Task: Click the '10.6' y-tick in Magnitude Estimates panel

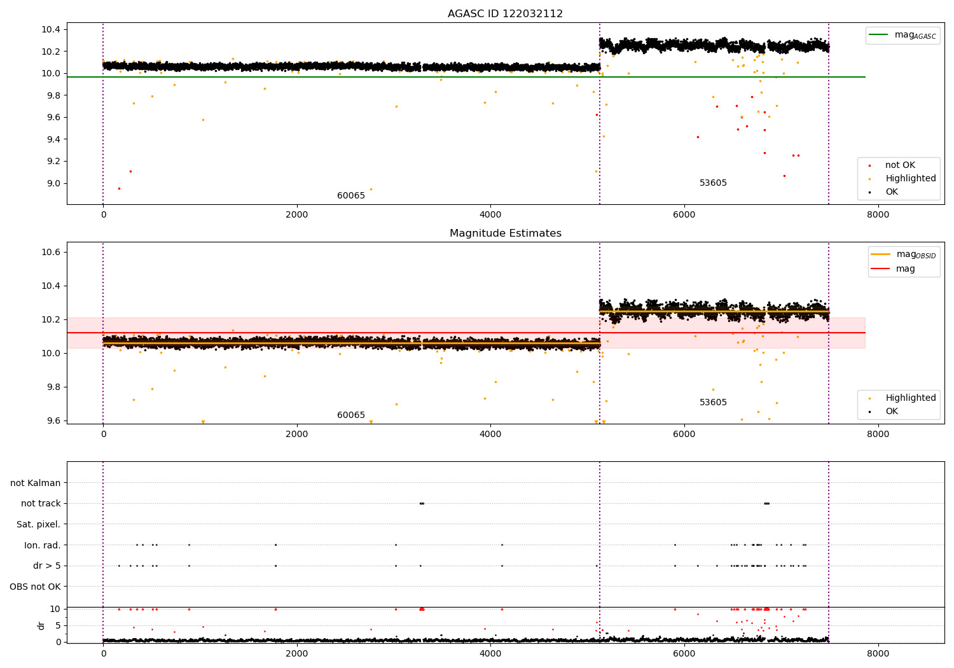Action: 51,253
